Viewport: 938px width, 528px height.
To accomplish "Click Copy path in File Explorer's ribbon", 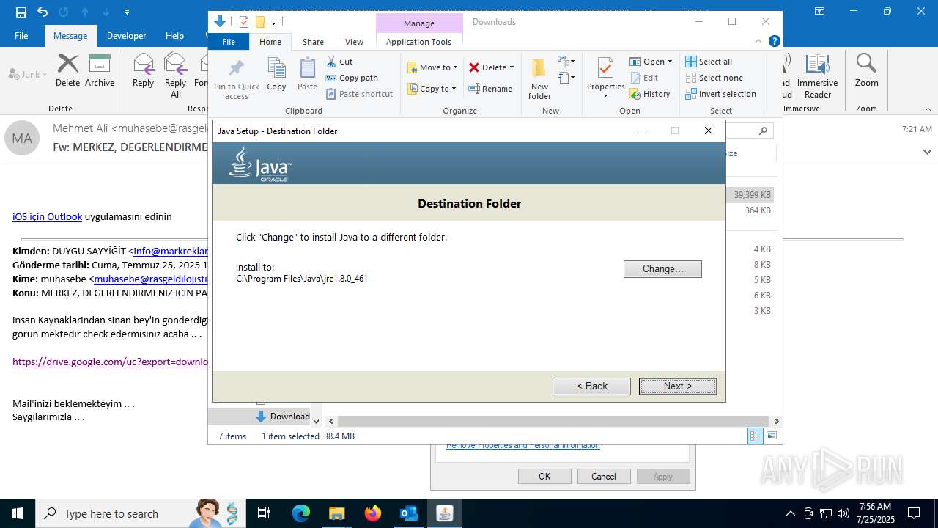I will point(352,78).
